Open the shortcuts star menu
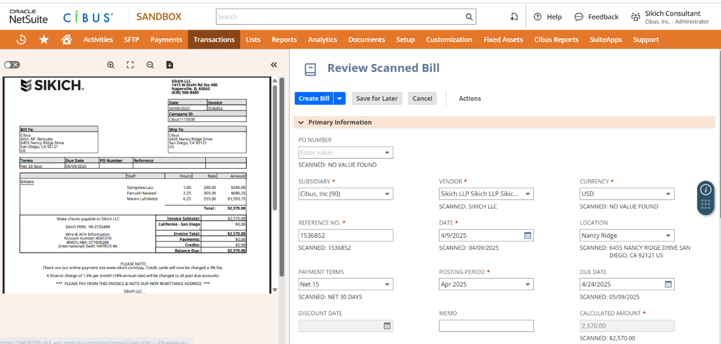Screen dimensions: 721x344 click(x=43, y=39)
